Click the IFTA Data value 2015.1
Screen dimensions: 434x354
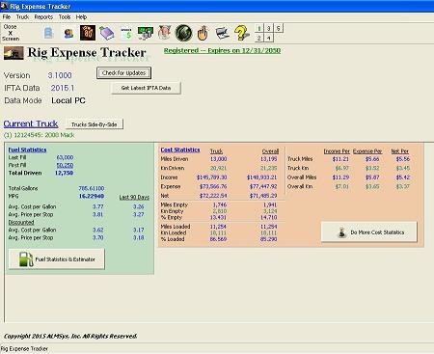pos(63,88)
